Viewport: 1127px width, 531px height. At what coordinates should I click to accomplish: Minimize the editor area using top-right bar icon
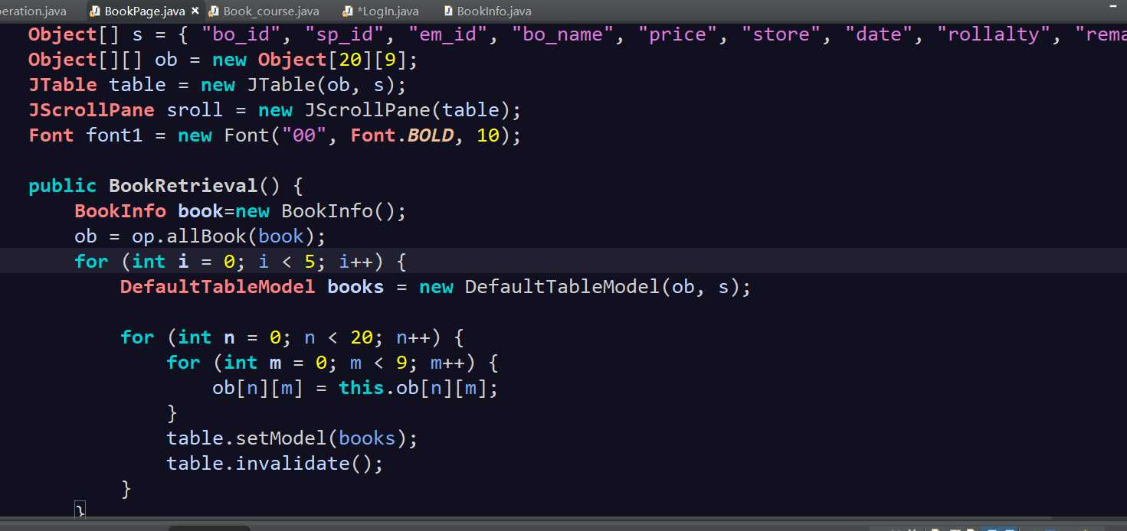1112,7
